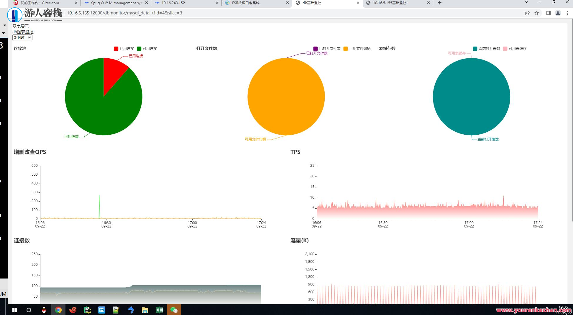Click the share icon in the address bar
The height and width of the screenshot is (315, 573).
coord(527,13)
